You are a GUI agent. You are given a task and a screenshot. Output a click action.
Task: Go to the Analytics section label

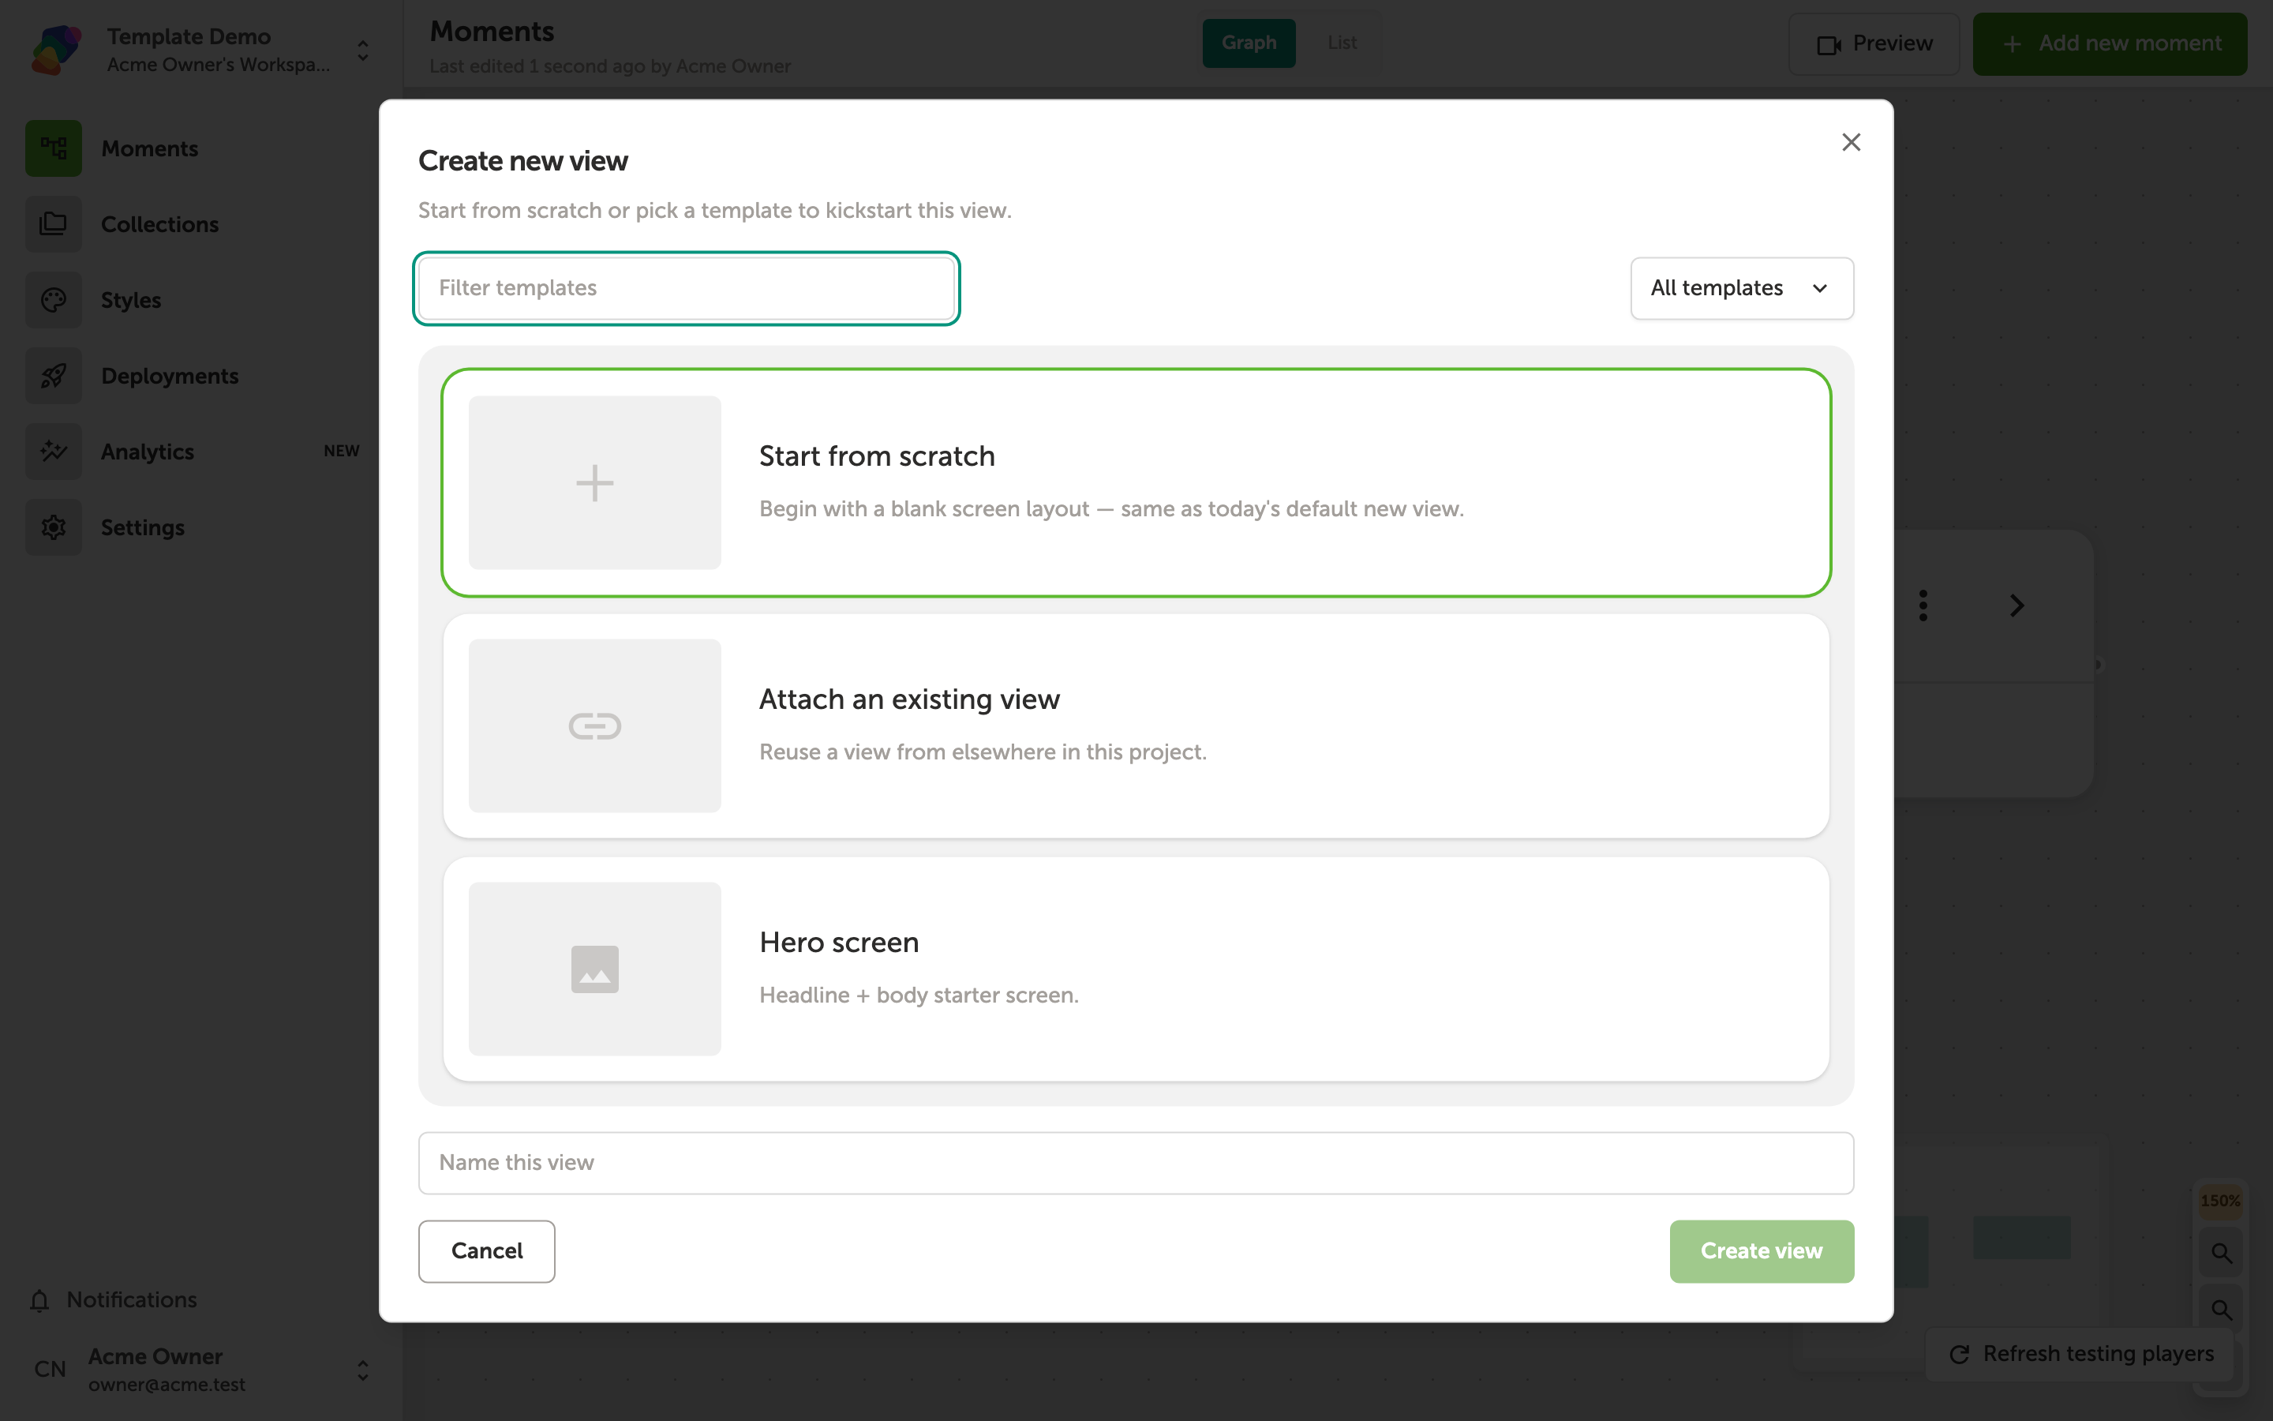click(x=148, y=451)
